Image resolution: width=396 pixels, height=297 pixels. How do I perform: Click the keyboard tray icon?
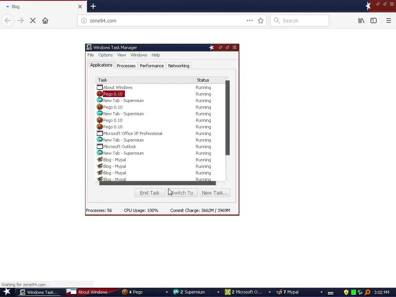pos(331,293)
